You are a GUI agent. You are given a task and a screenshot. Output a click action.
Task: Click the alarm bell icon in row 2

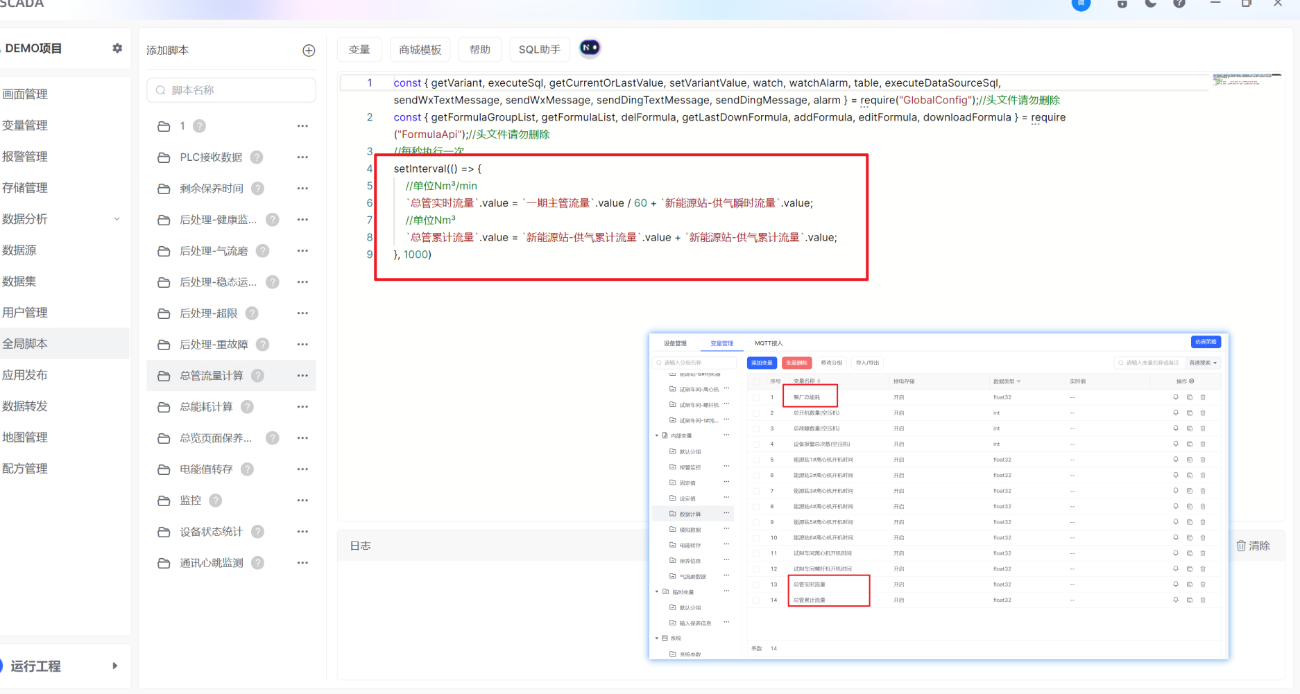coord(1176,413)
